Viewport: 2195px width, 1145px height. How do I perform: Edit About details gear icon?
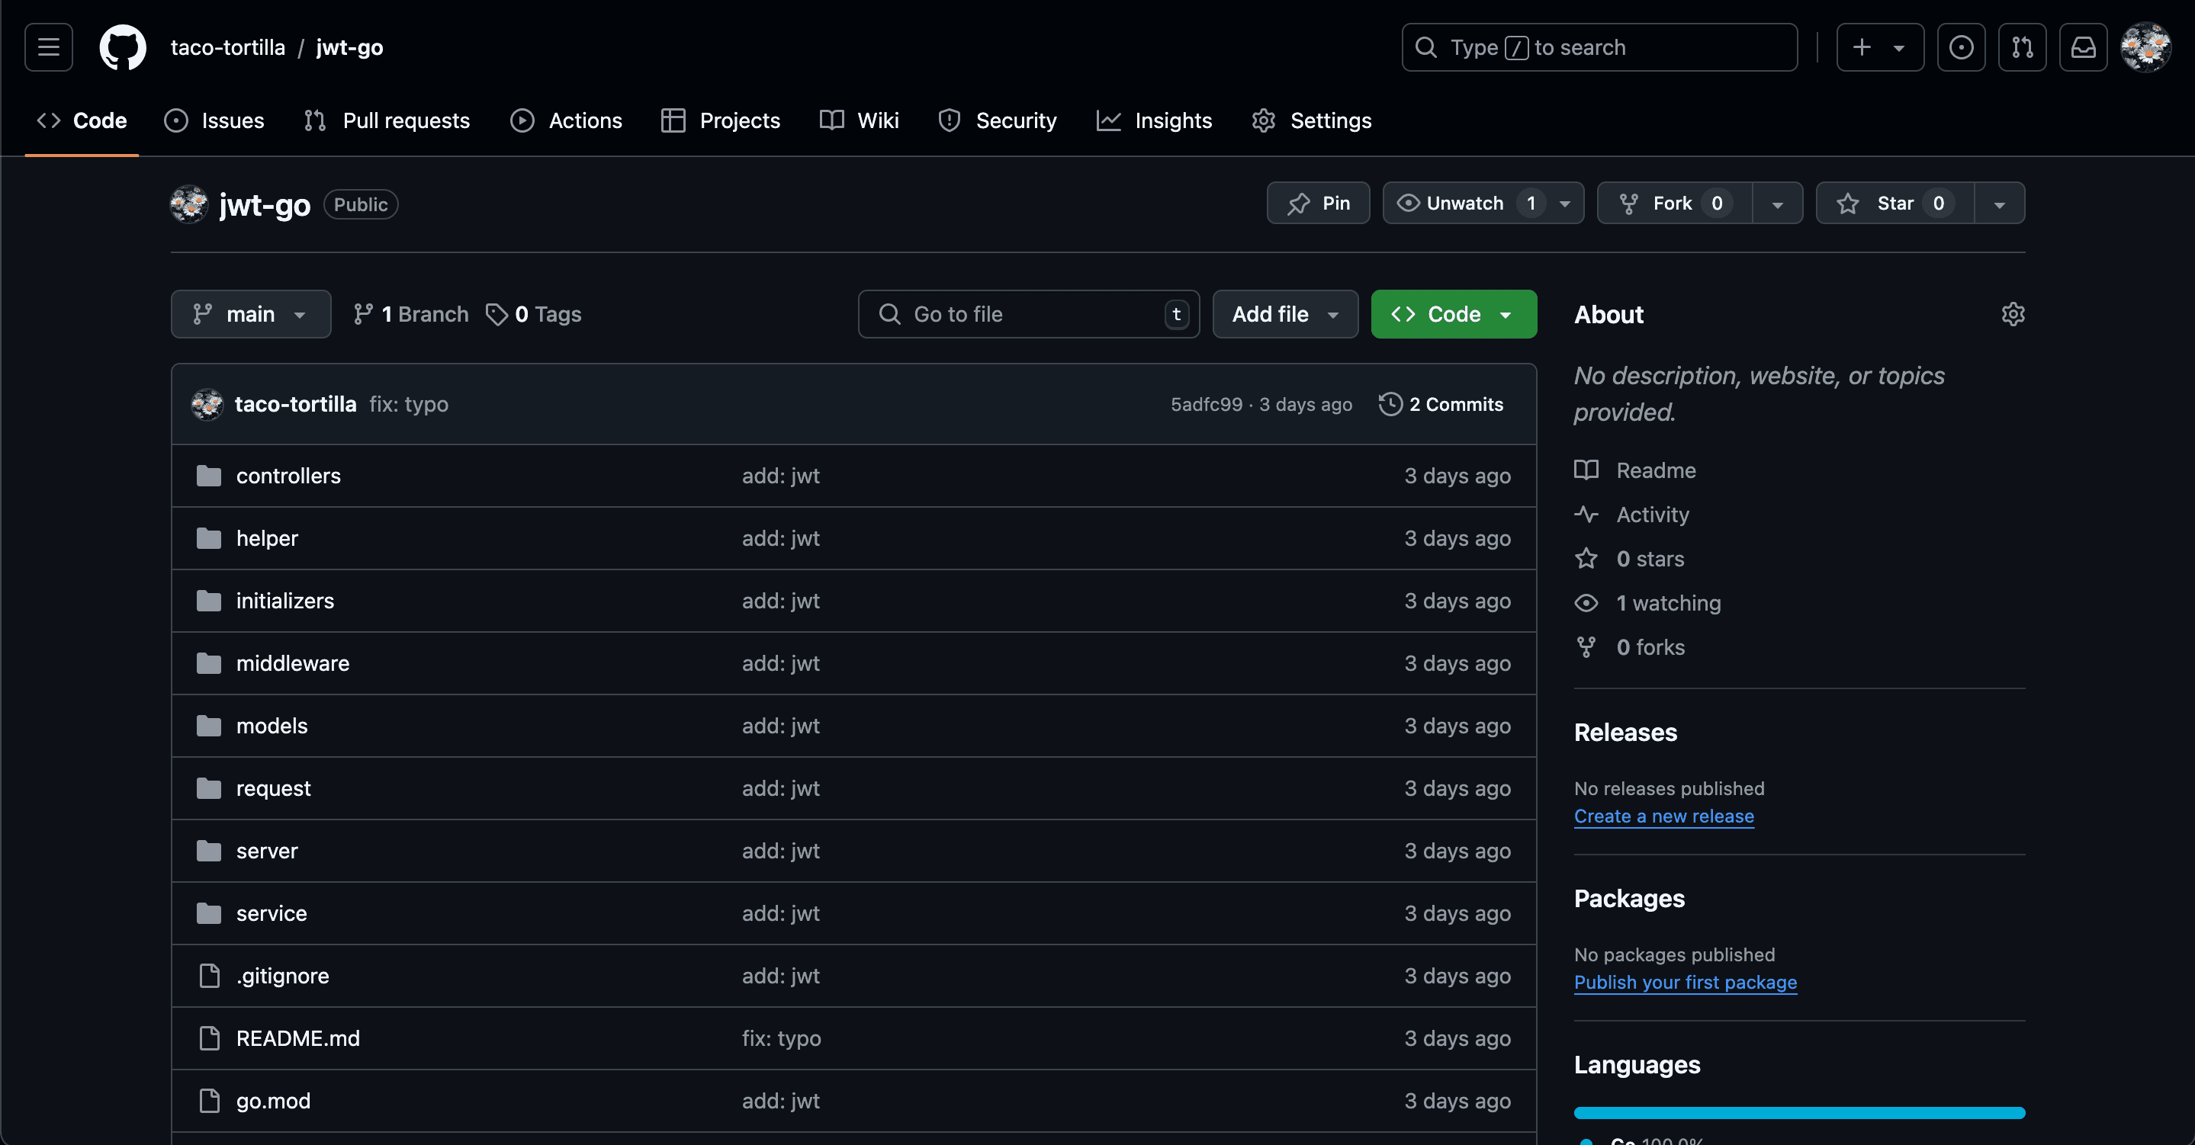pos(2013,314)
